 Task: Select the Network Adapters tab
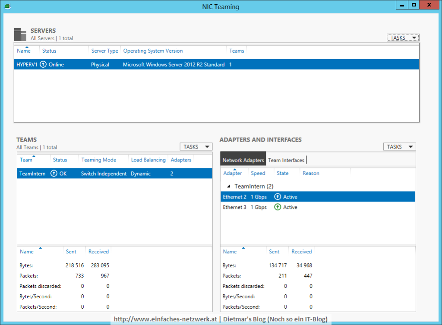coord(243,160)
